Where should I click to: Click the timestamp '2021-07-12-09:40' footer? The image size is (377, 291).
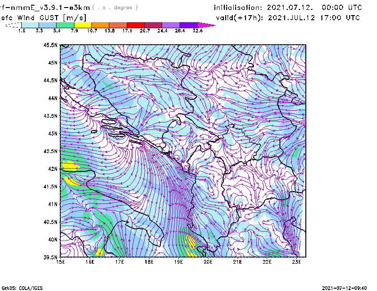[344, 288]
